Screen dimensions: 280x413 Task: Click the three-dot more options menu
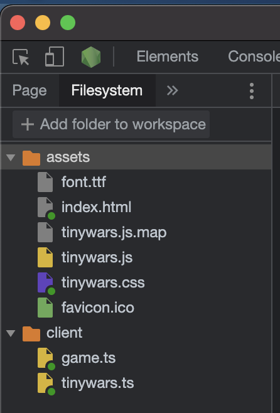coord(252,91)
